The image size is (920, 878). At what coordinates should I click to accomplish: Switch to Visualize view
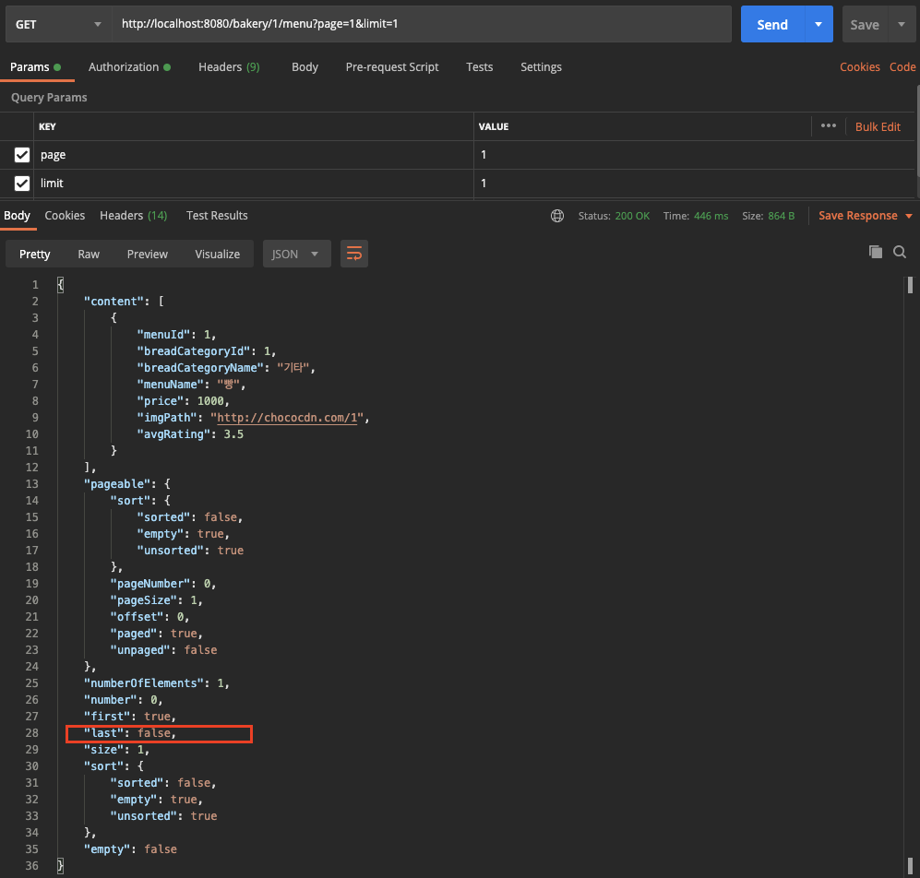click(x=218, y=254)
